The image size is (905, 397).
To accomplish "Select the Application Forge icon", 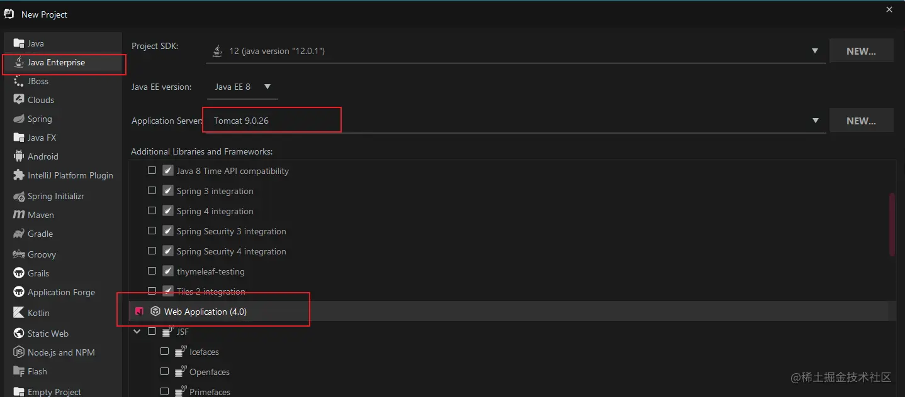I will 18,292.
